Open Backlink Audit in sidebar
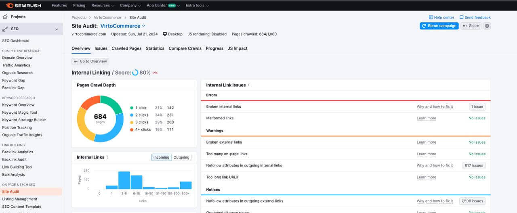 [x=15, y=160]
